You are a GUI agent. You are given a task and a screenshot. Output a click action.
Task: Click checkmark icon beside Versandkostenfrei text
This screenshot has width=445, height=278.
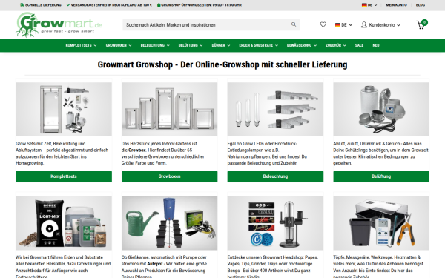coord(68,5)
